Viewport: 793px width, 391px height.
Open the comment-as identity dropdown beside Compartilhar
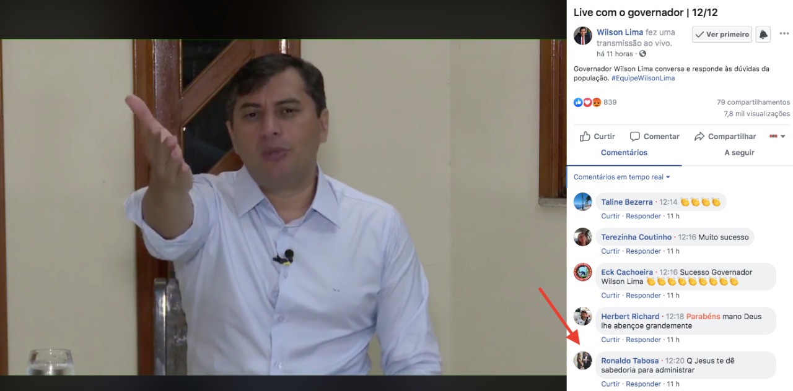[777, 137]
